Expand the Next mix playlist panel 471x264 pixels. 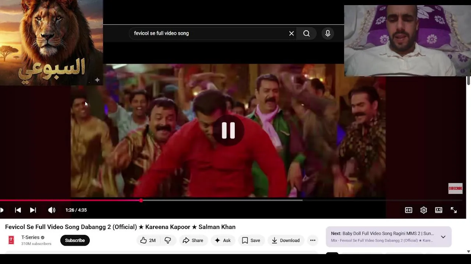[443, 237]
